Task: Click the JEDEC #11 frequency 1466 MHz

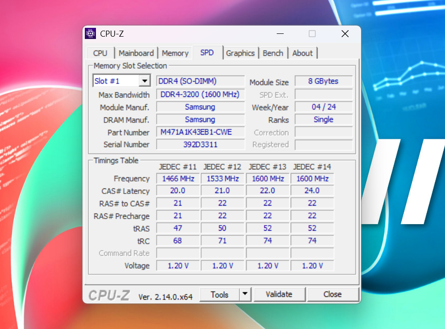Action: click(x=178, y=179)
